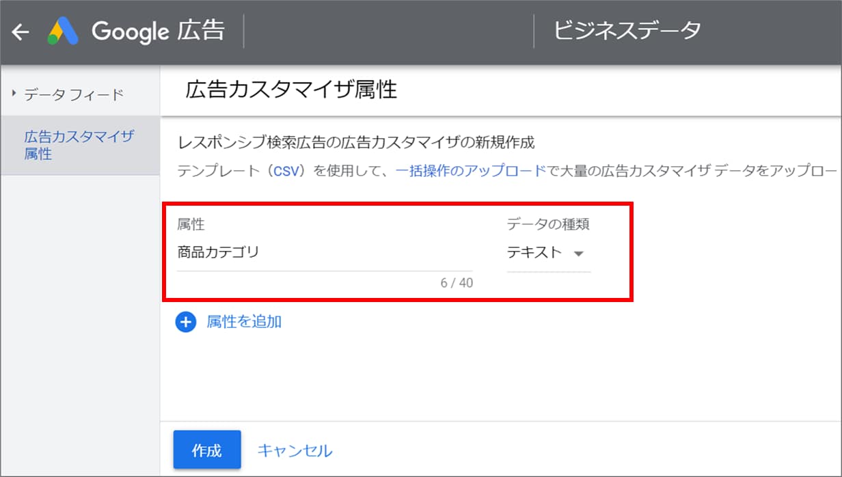Click the 属性 field containing 商品カテゴリ
Viewport: 842px width, 477px height.
point(324,252)
